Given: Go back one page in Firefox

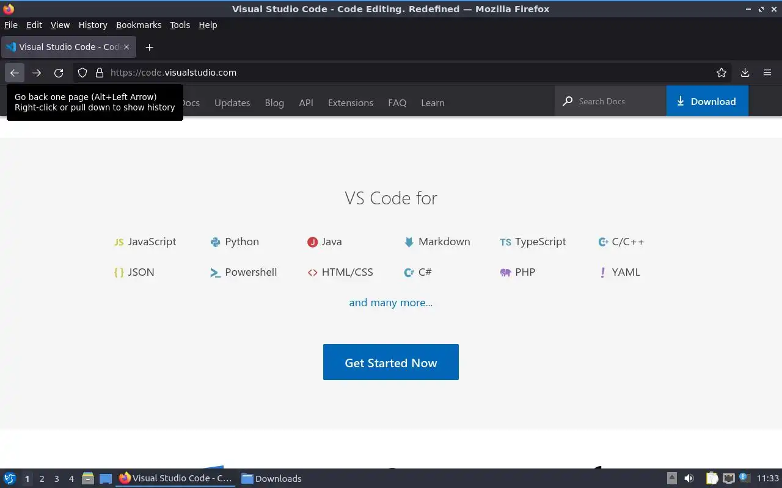Looking at the screenshot, I should 15,73.
